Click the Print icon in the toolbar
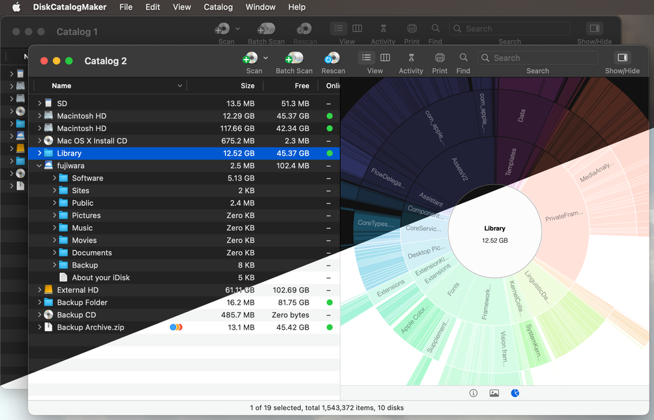 point(439,58)
